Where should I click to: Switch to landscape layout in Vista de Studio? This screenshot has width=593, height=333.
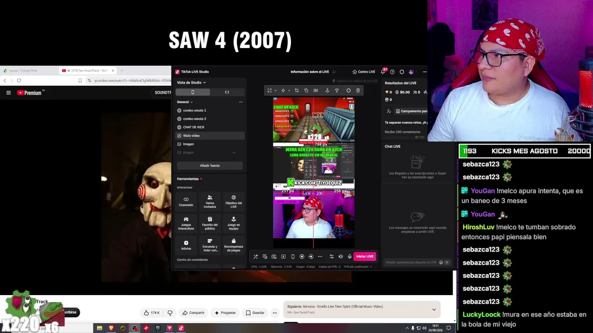click(227, 92)
